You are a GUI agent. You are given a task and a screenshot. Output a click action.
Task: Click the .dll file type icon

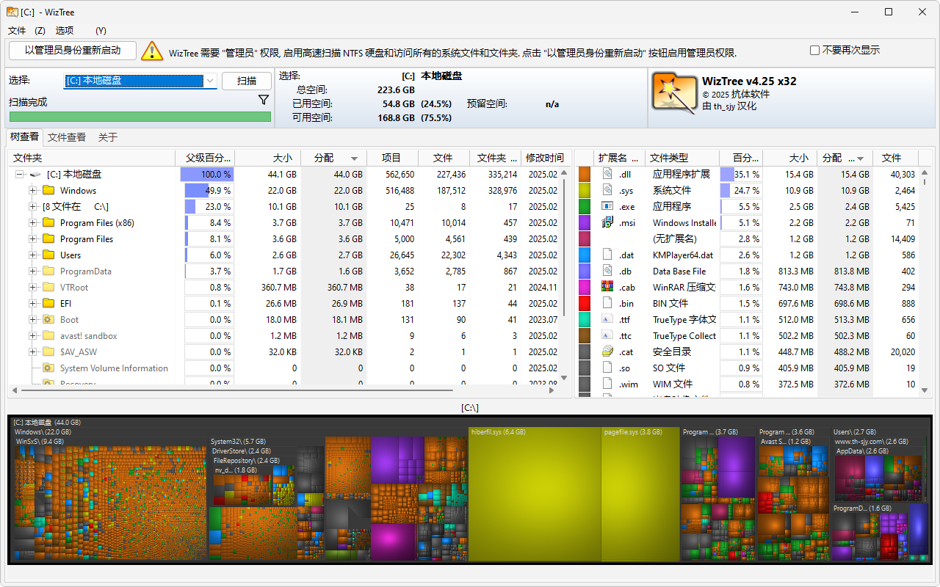[607, 174]
